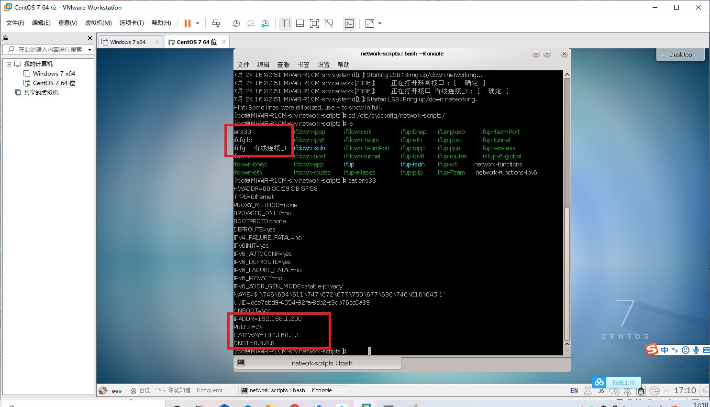Toggle the console view icon
This screenshot has width=710, height=407.
point(349,23)
